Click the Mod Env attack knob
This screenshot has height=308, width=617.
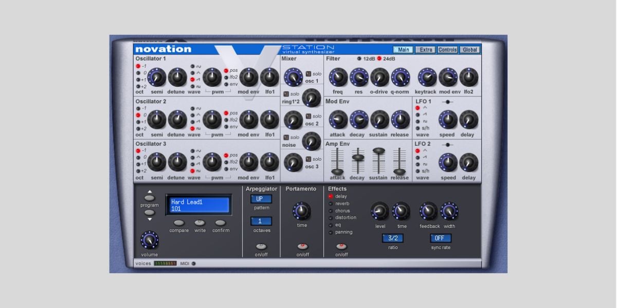click(338, 120)
